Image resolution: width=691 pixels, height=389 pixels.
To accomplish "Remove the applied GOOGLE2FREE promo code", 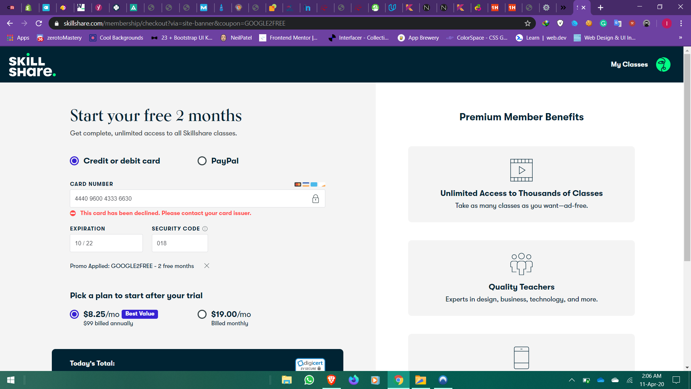I will 207,266.
